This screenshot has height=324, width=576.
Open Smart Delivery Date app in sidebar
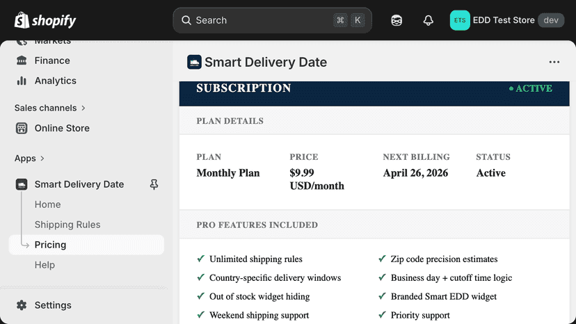(x=79, y=184)
